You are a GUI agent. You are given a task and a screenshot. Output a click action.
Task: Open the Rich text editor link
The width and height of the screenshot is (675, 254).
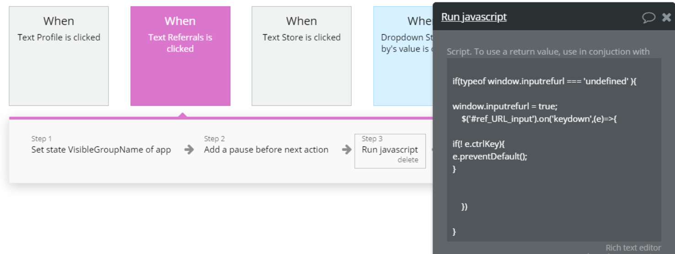(633, 248)
